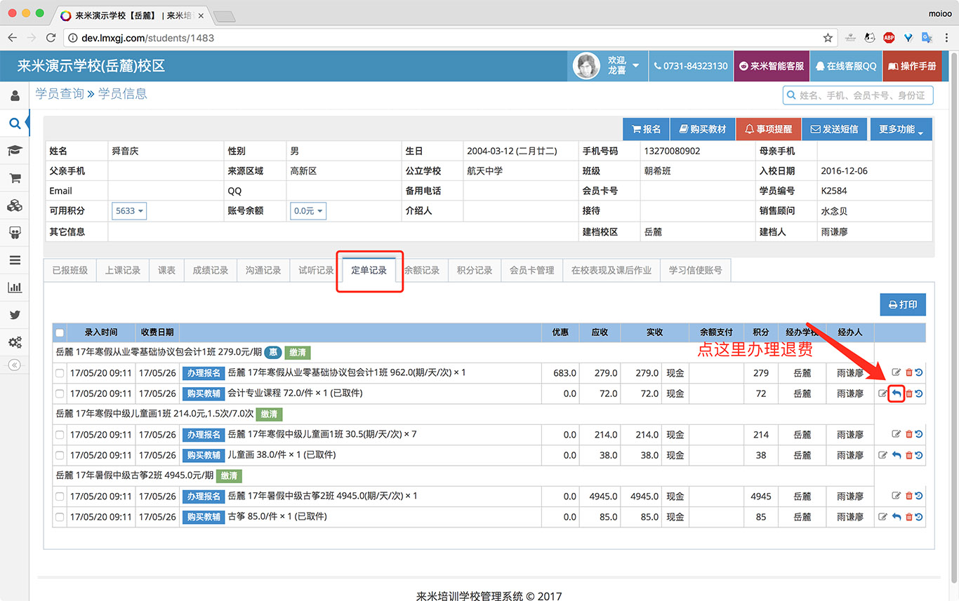This screenshot has height=601, width=959.
Task: Open the gears settings icon in sidebar
Action: (x=14, y=342)
